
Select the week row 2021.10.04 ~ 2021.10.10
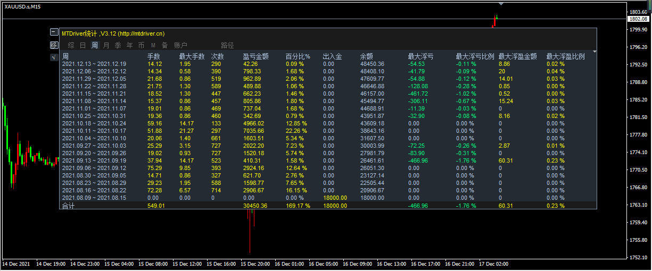[x=328, y=138]
